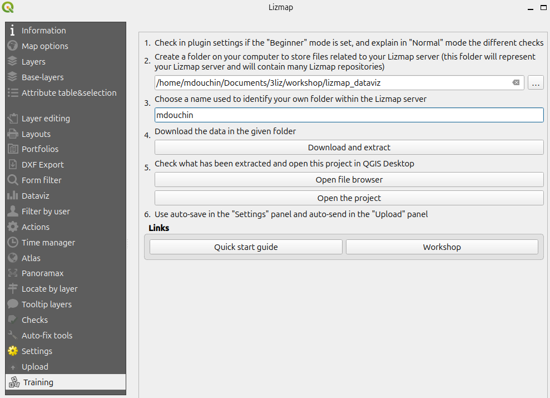The image size is (550, 398).
Task: Click the QGIS logo in title bar
Action: tap(8, 7)
